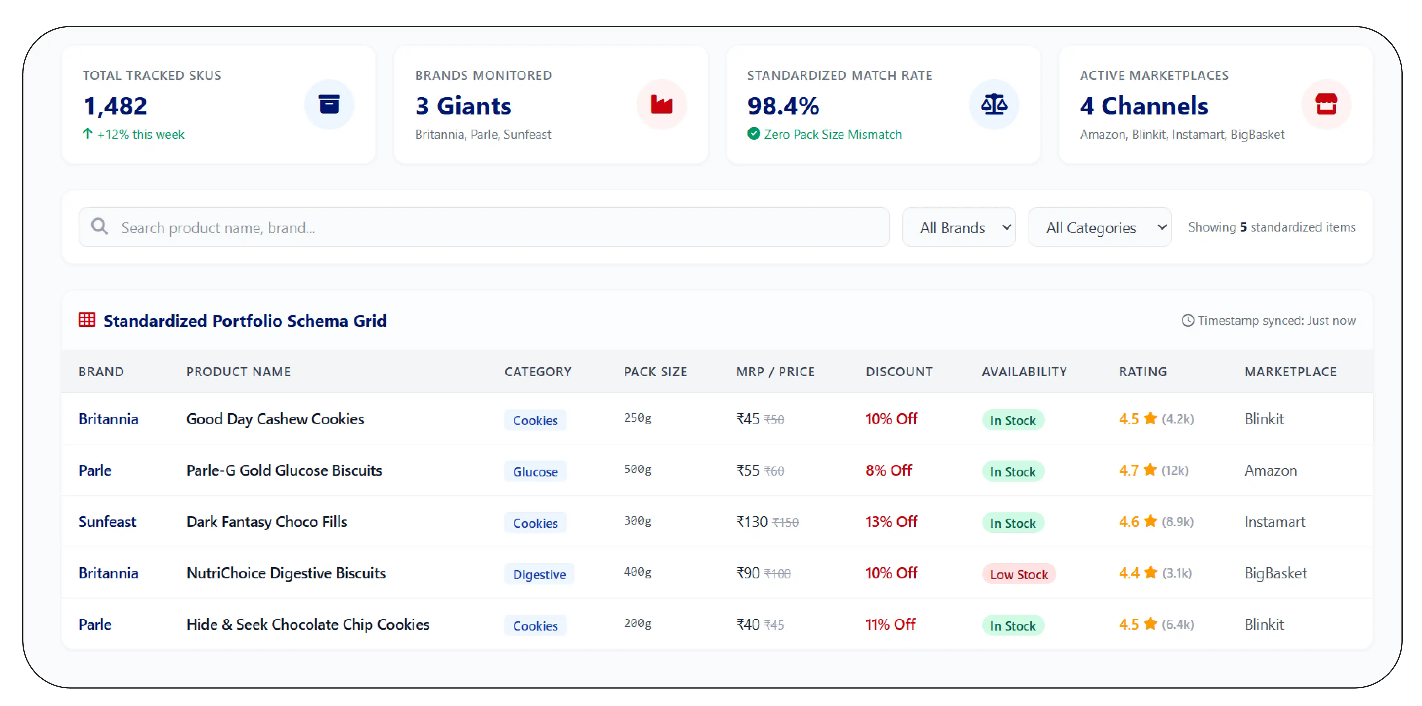
Task: Click the 3 Giants value
Action: click(463, 105)
